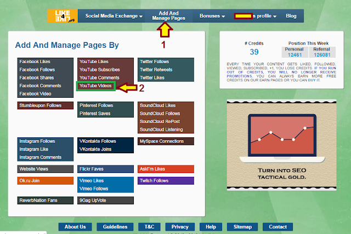Follow the BUY IT link
This screenshot has height=234, width=351.
314,80
